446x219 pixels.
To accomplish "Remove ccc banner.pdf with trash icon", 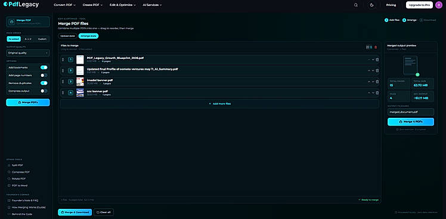I will (377, 93).
